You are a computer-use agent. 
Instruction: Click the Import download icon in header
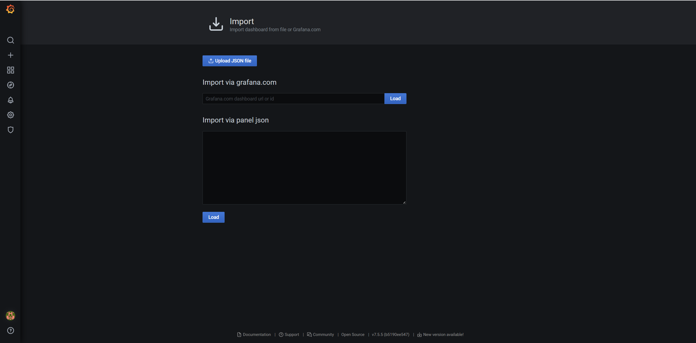[216, 24]
